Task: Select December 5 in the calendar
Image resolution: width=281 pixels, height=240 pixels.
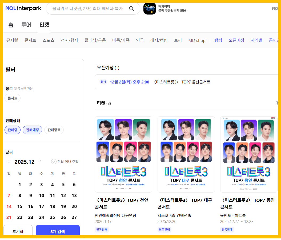Action: (x=63, y=185)
